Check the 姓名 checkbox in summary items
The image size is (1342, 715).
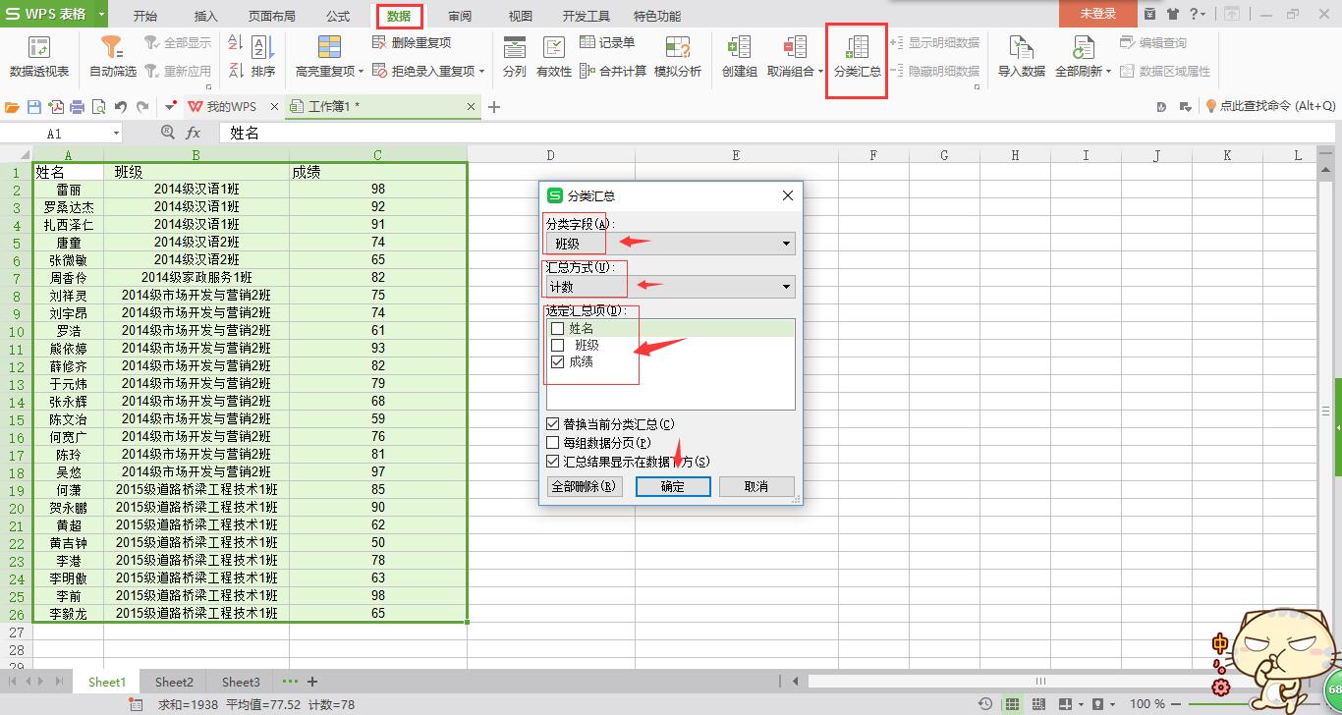(x=558, y=329)
